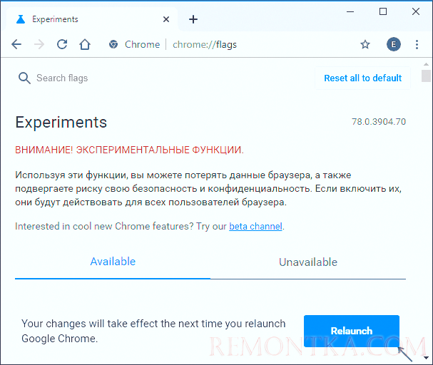Click the search magnifier icon
Screen dimensions: 433x365
coord(24,78)
